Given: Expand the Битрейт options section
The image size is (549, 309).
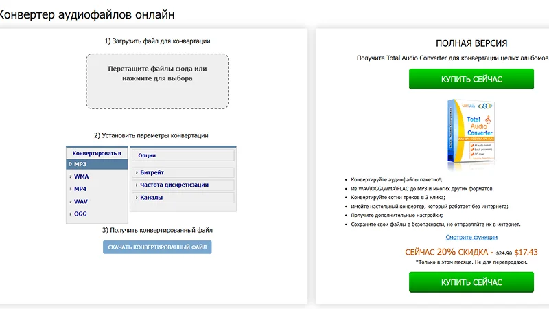Looking at the screenshot, I should coord(183,172).
